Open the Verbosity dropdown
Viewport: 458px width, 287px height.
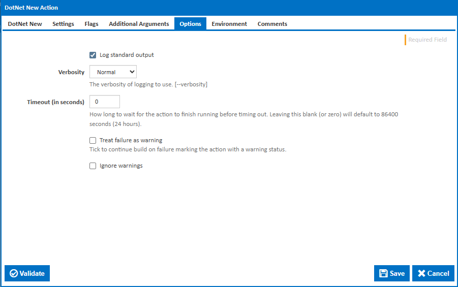113,72
